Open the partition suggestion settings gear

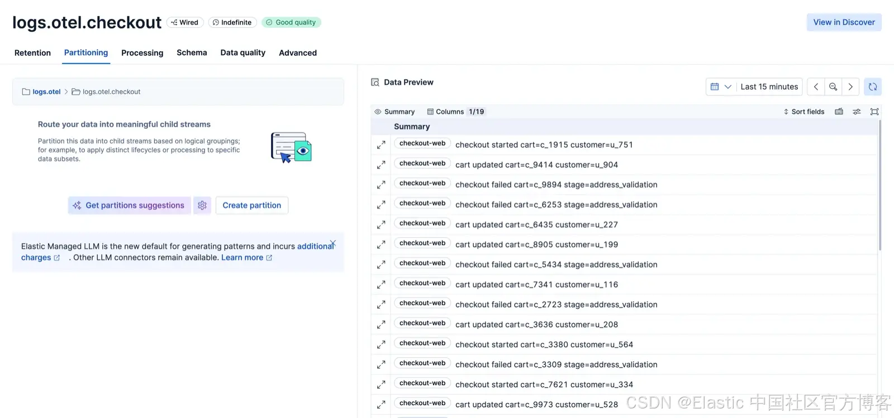(202, 205)
